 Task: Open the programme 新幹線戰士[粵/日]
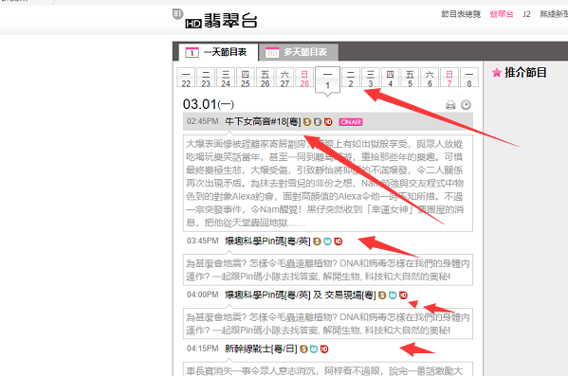coord(261,349)
